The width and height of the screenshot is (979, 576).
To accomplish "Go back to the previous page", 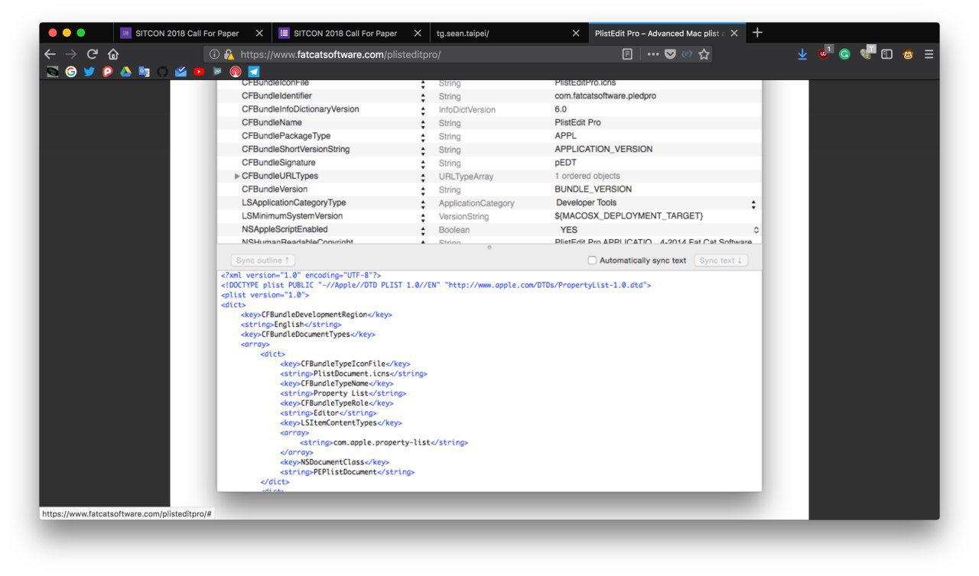I will tap(50, 54).
